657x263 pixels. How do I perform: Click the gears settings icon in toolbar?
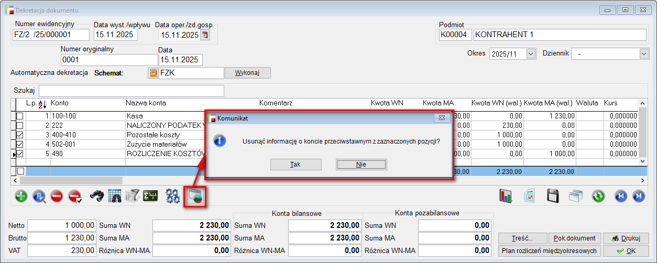[172, 196]
